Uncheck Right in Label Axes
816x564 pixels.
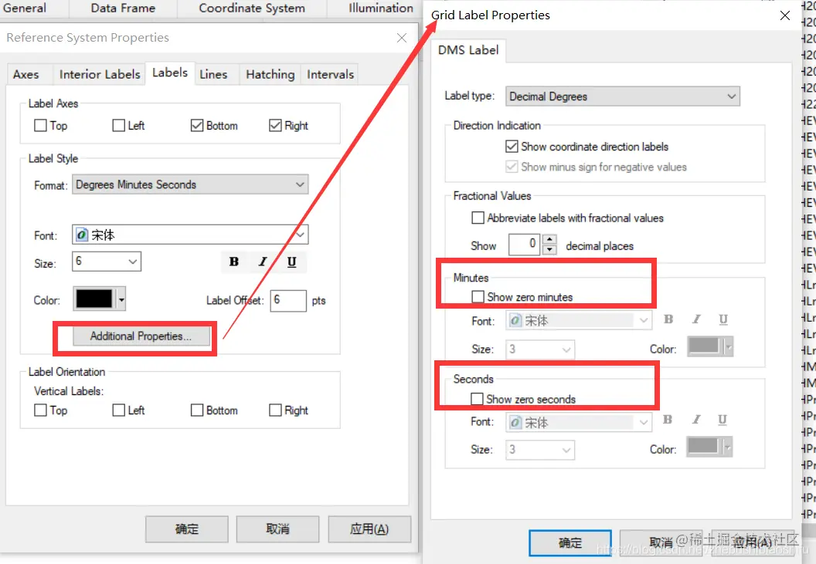pyautogui.click(x=275, y=125)
